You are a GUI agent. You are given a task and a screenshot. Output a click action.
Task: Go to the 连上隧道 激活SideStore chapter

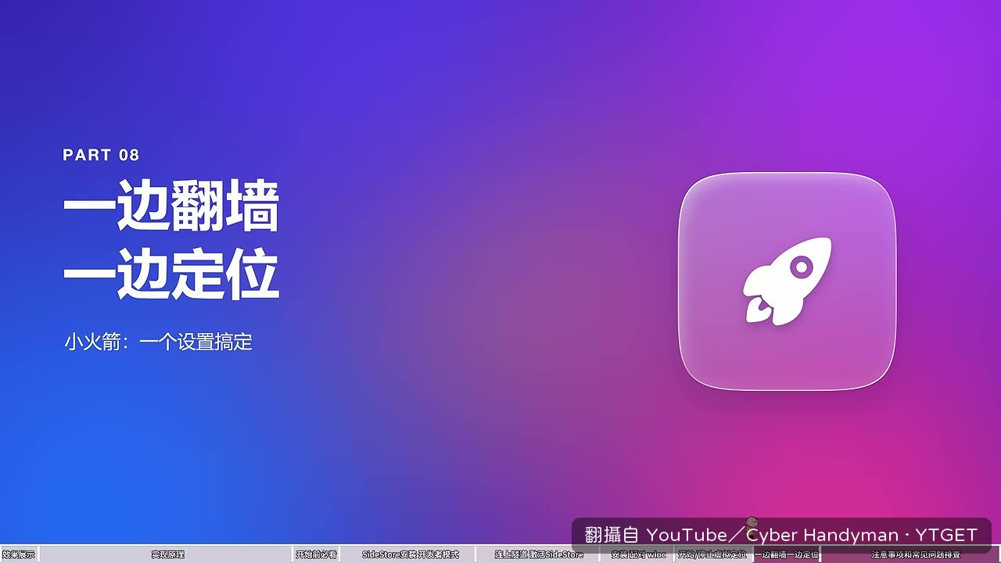click(539, 554)
